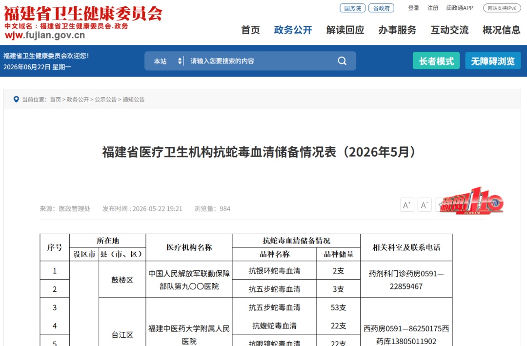Click table header 序号

[55, 247]
